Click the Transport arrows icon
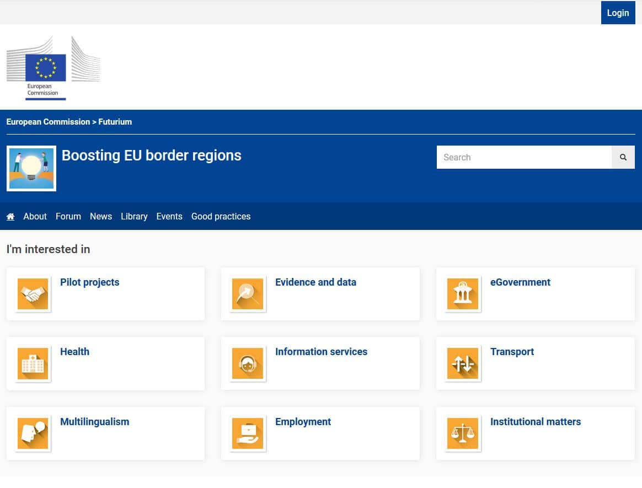The width and height of the screenshot is (642, 488). tap(463, 363)
